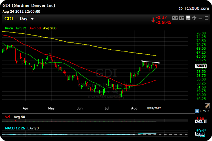
Task: Open the Day timeframe dropdown
Action: click(x=26, y=18)
